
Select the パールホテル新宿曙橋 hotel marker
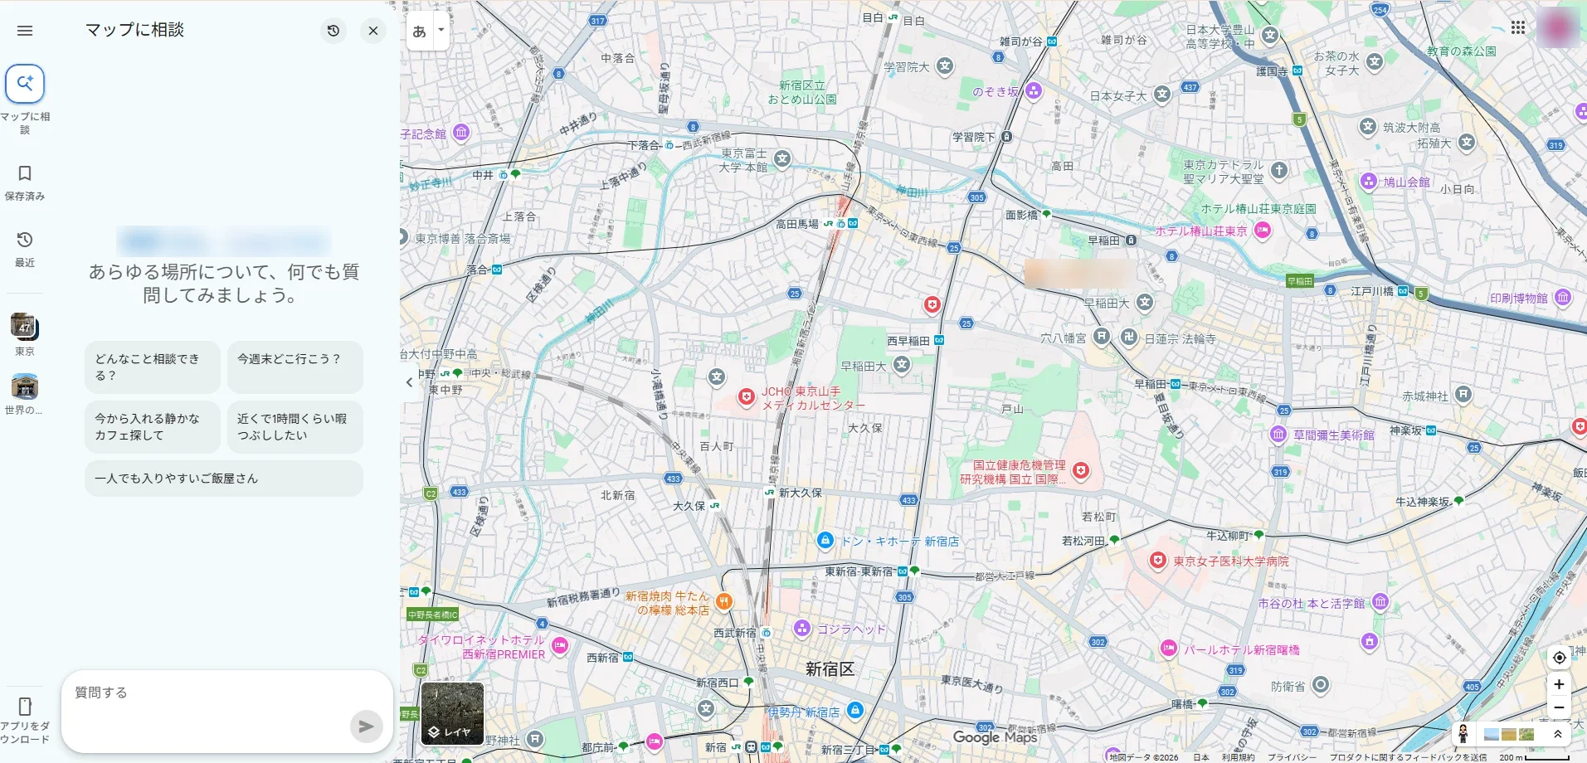[x=1169, y=649]
